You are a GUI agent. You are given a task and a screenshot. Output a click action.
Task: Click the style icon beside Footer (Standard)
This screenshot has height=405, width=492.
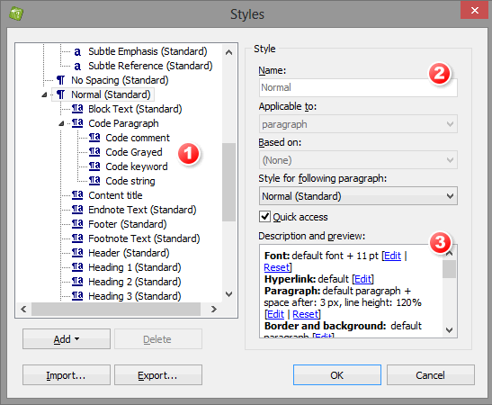coord(77,224)
